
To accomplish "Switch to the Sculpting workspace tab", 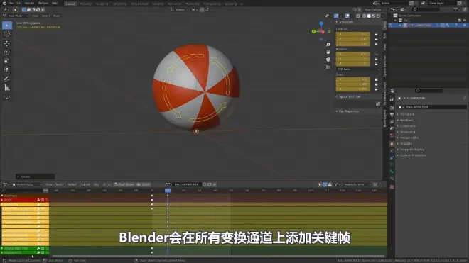I will 102,4.
